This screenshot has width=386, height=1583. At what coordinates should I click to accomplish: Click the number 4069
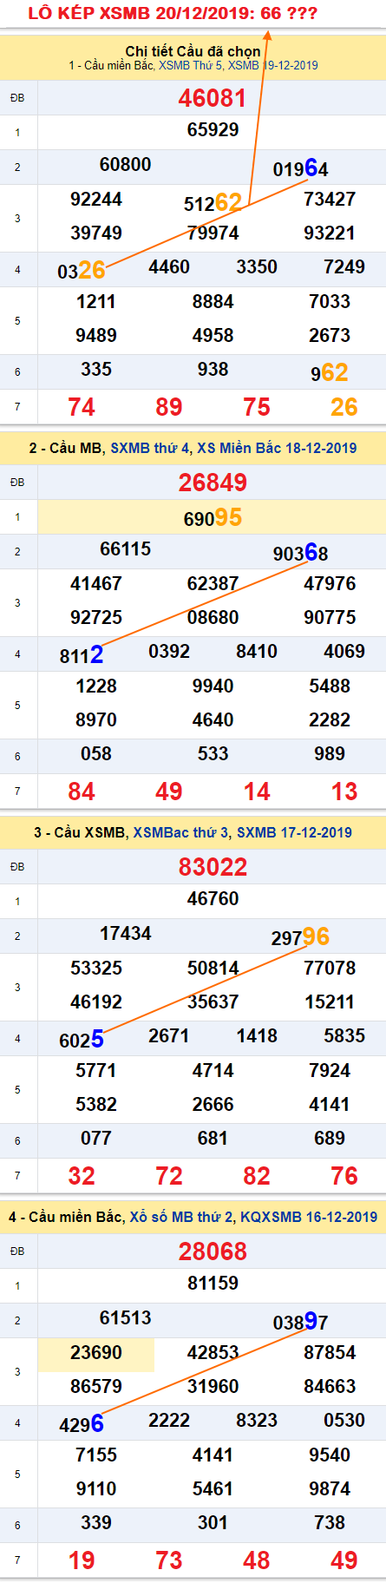coord(344,652)
